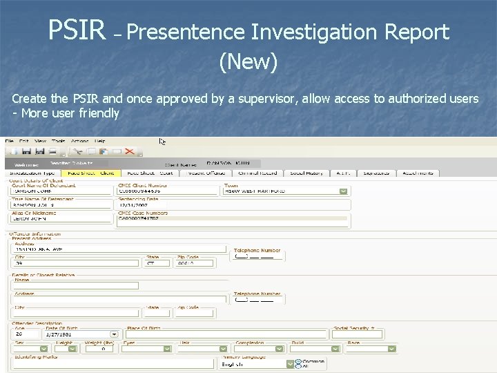This screenshot has height=373, width=497.
Task: Select the Common language radio button
Action: click(x=298, y=361)
